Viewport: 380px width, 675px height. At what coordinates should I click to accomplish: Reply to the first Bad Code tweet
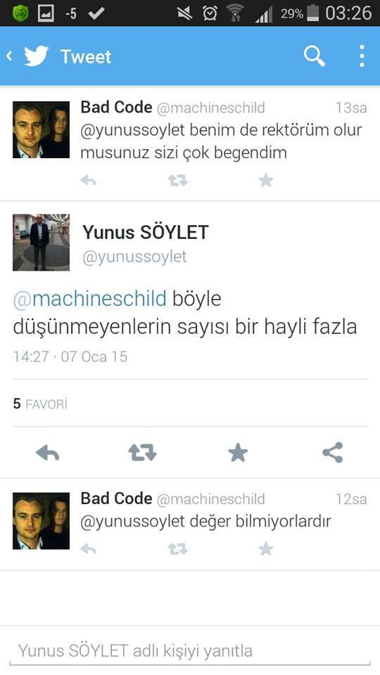(x=88, y=181)
